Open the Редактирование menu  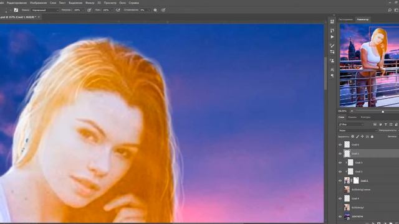pos(17,2)
